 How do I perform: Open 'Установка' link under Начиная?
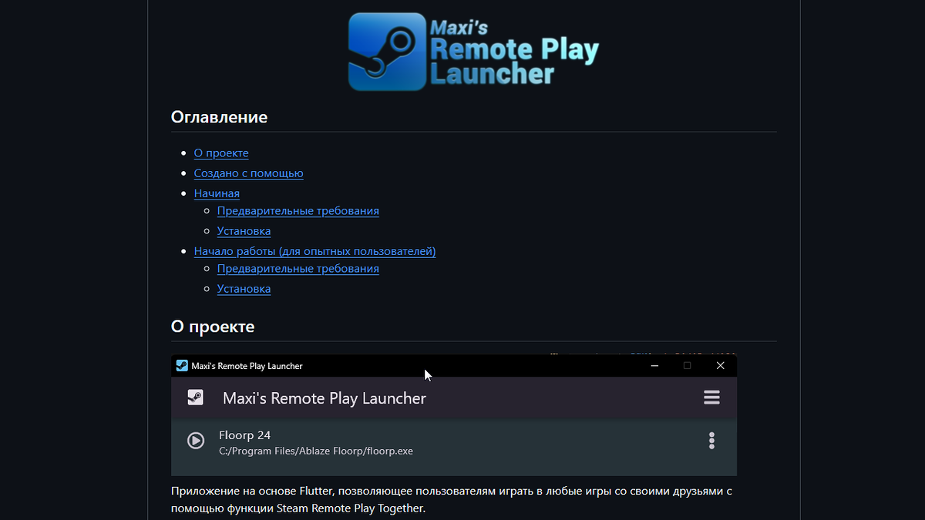pos(244,230)
